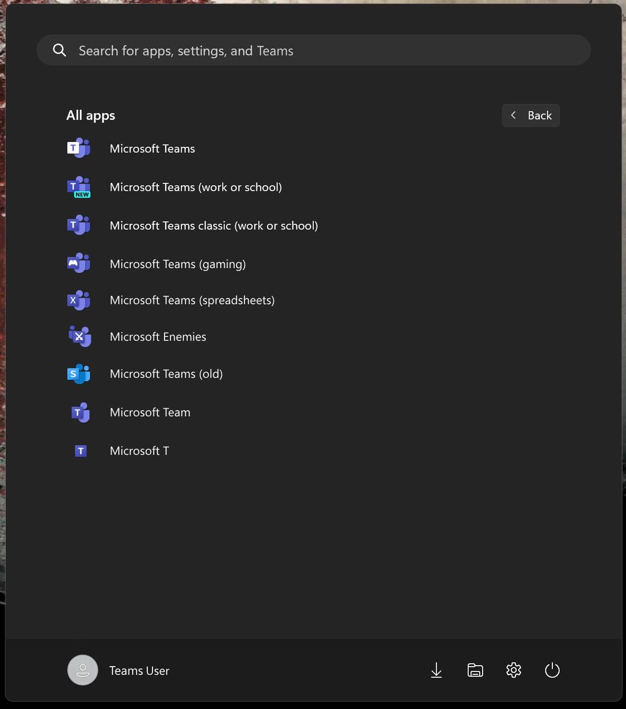Click the Teams (work or school) NEW icon
The width and height of the screenshot is (626, 709).
tap(79, 187)
